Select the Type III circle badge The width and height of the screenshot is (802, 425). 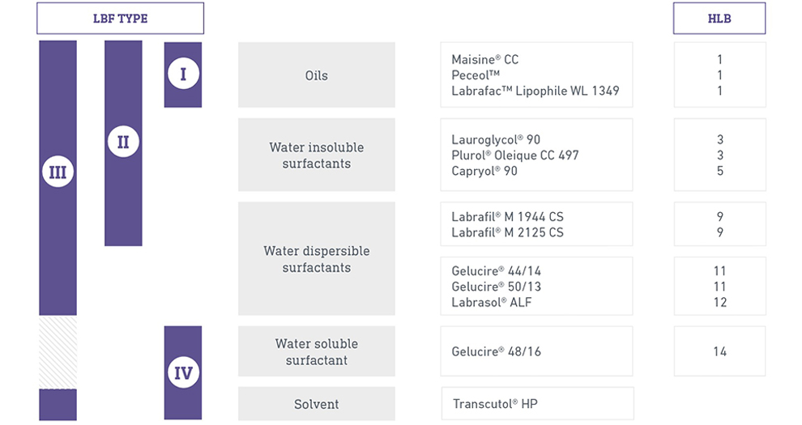tap(58, 172)
